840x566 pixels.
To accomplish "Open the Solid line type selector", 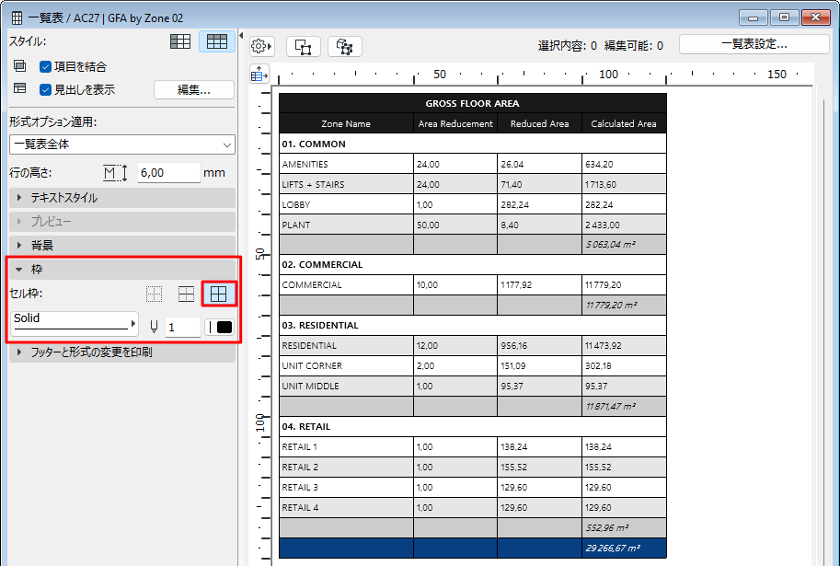I will pyautogui.click(x=74, y=326).
